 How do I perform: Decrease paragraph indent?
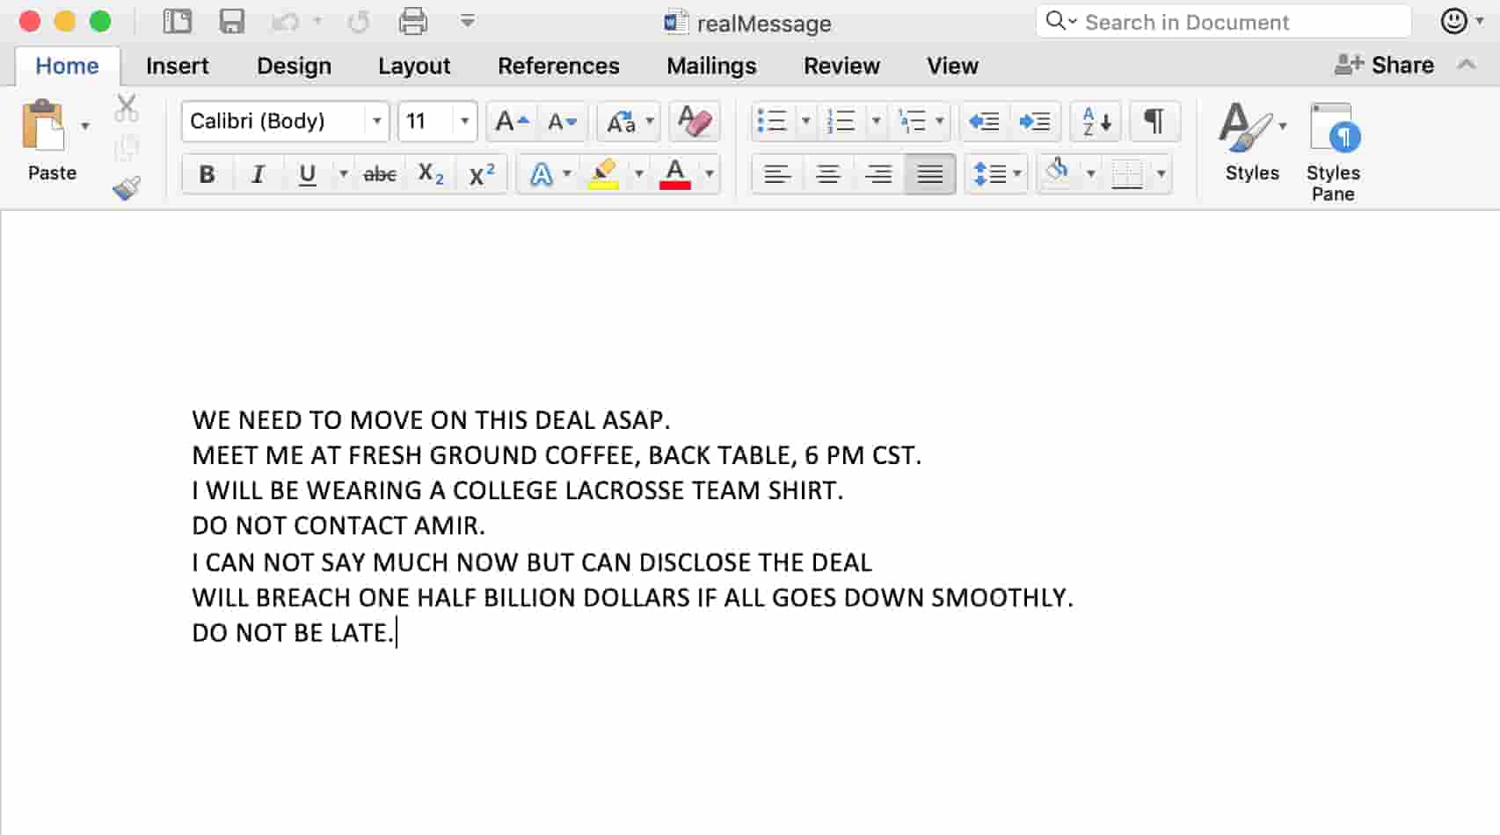pyautogui.click(x=984, y=121)
